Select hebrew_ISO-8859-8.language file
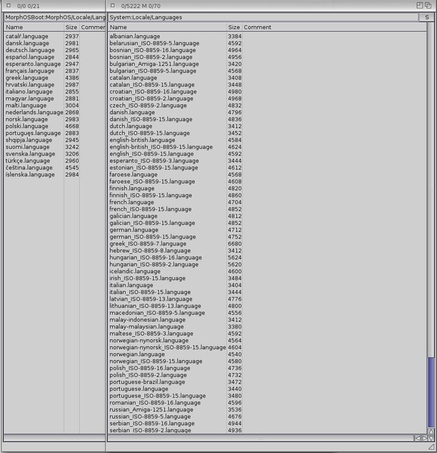The image size is (437, 453). pyautogui.click(x=150, y=251)
